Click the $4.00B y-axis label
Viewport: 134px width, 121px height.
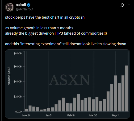click(18, 82)
